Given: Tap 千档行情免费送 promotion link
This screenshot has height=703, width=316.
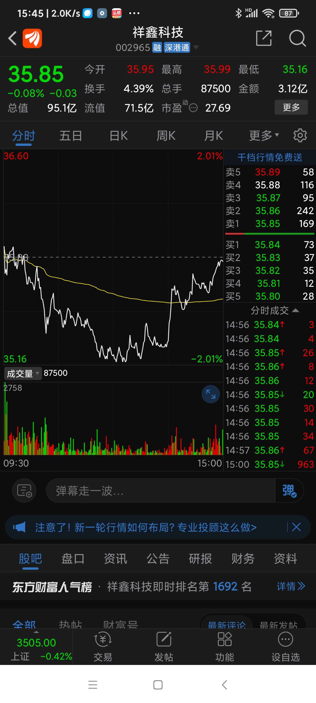Looking at the screenshot, I should [269, 157].
